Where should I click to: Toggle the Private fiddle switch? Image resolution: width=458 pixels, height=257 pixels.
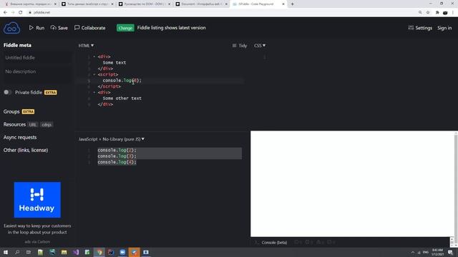pos(7,92)
